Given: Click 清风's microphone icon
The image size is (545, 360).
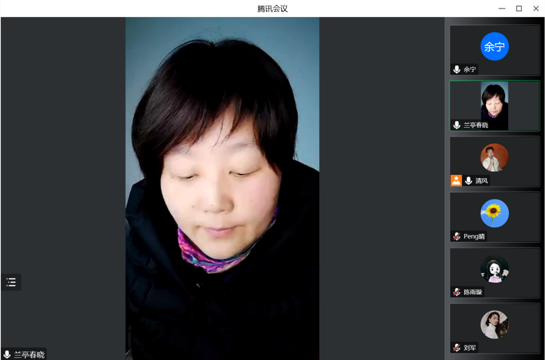Looking at the screenshot, I should click(468, 181).
